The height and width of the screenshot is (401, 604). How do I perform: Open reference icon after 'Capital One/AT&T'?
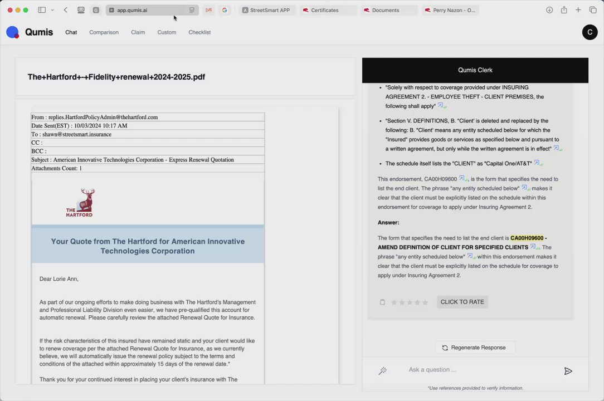(x=538, y=163)
